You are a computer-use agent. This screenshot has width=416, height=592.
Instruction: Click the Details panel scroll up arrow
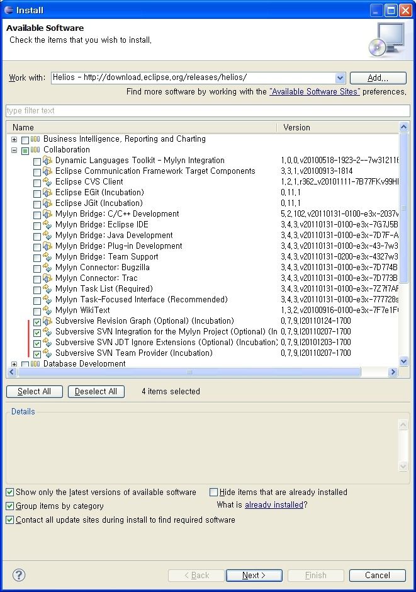(x=403, y=426)
